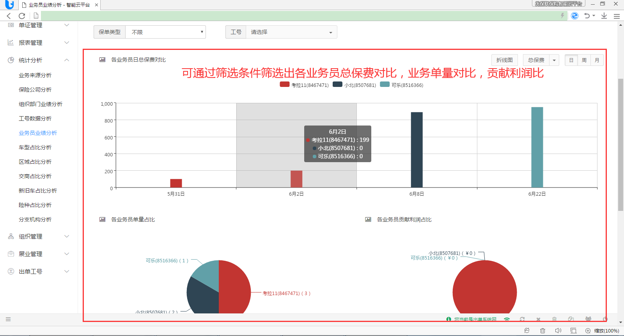Toggle 考拉11(8467471) legend series
The width and height of the screenshot is (624, 336).
pos(304,85)
